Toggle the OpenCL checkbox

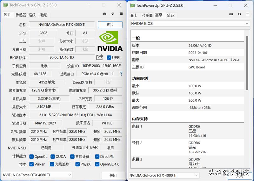[31, 156]
